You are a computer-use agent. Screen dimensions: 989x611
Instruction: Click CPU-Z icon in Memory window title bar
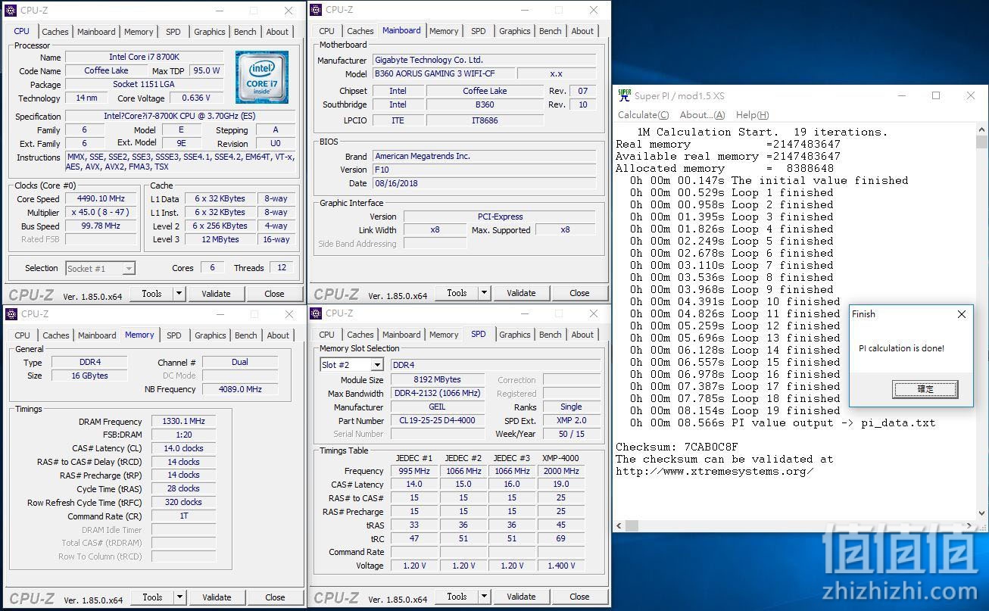pos(11,314)
